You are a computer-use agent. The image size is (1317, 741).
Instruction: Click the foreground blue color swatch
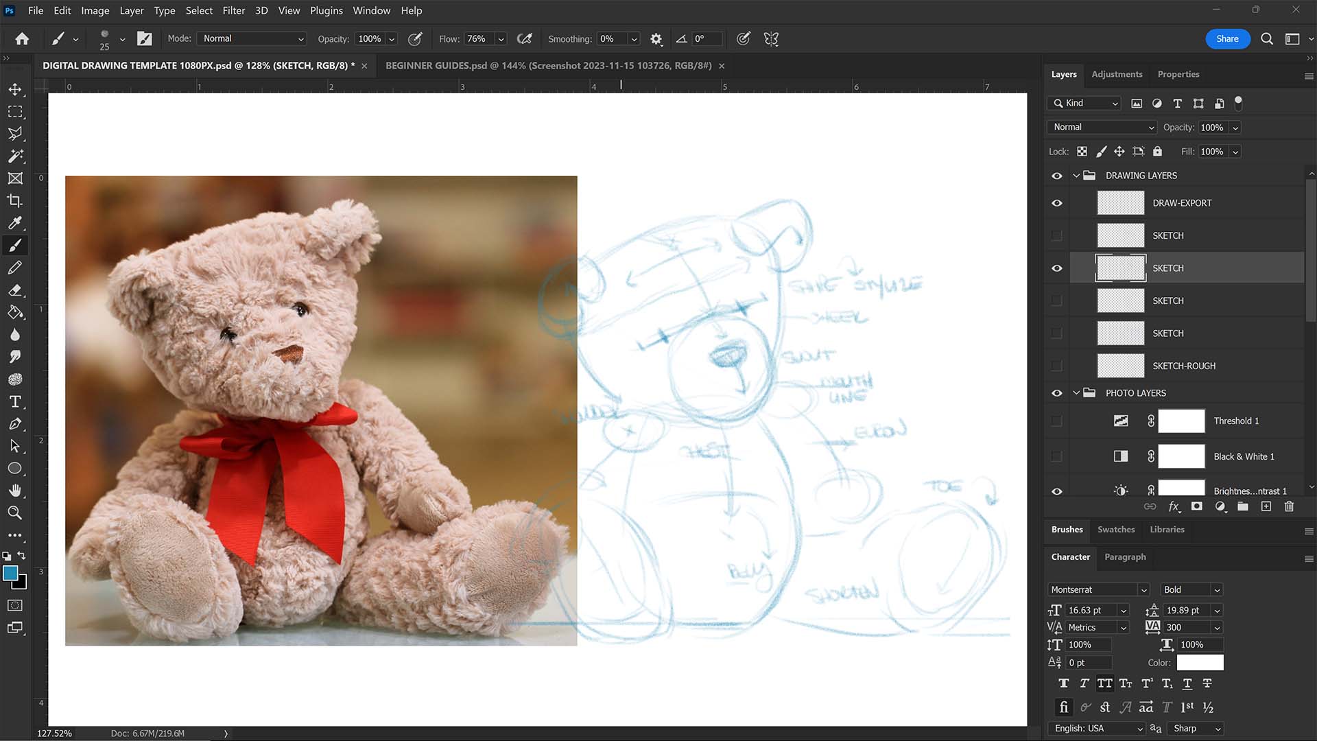coord(10,574)
